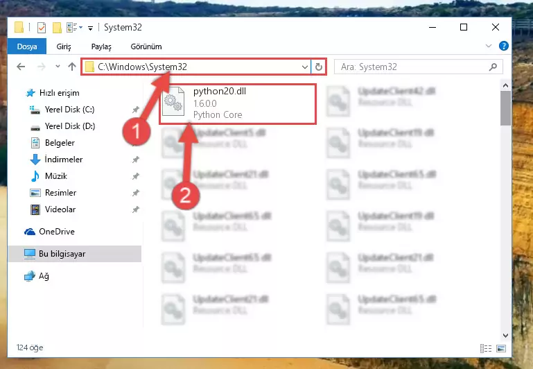Select the python20.dll file

tap(238, 103)
